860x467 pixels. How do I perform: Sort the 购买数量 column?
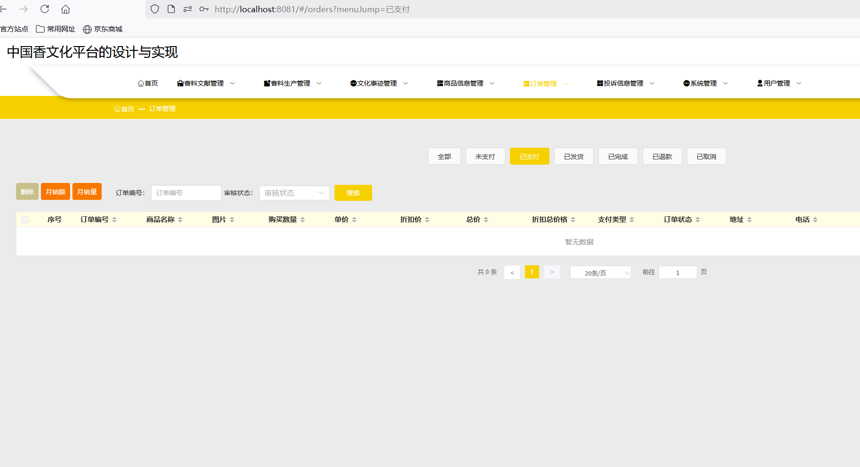click(303, 220)
